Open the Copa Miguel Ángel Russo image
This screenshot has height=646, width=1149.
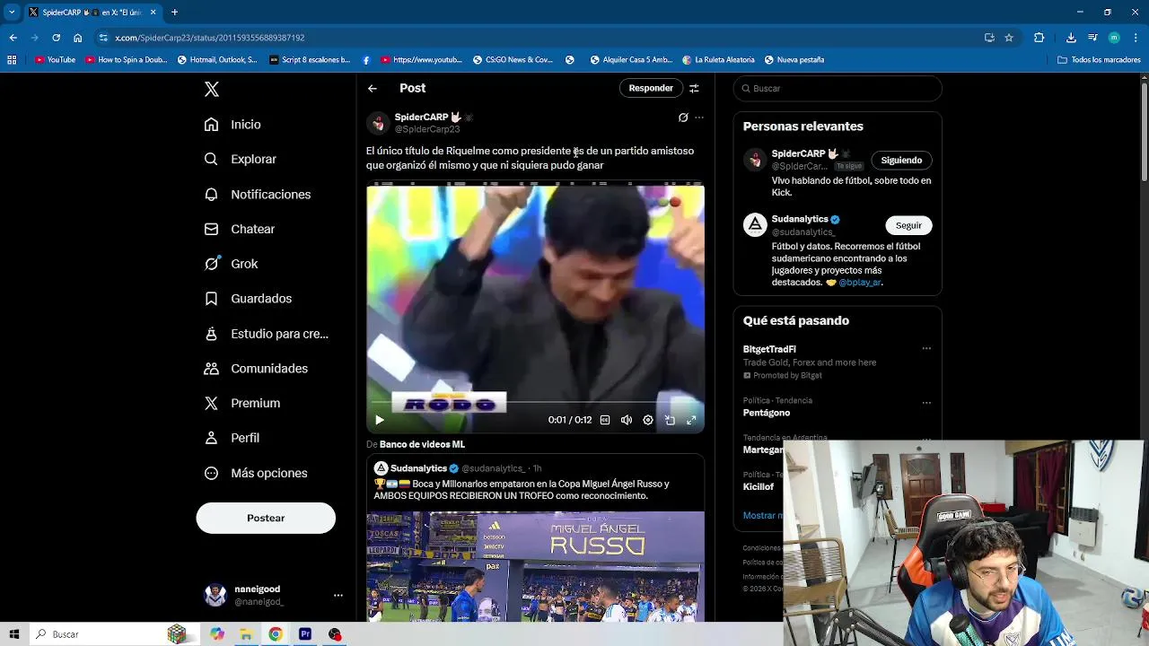[535, 566]
